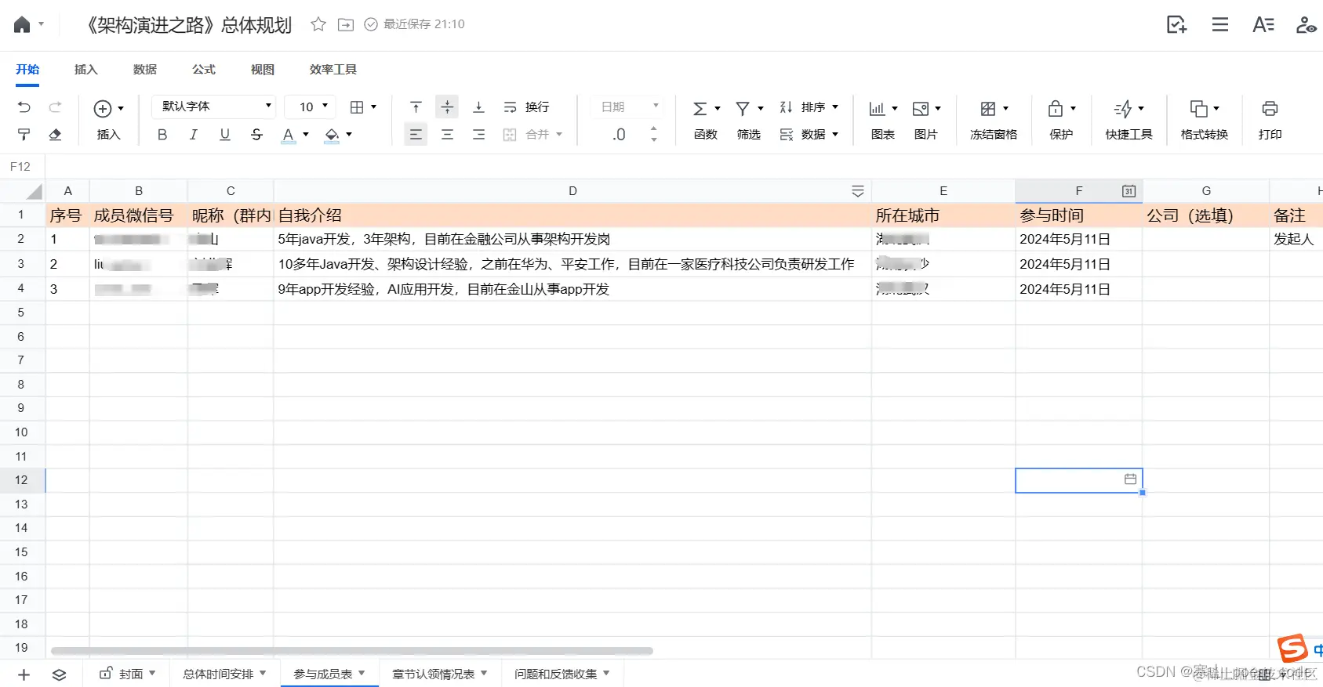The width and height of the screenshot is (1323, 687).
Task: Toggle italic formatting
Action: click(194, 135)
